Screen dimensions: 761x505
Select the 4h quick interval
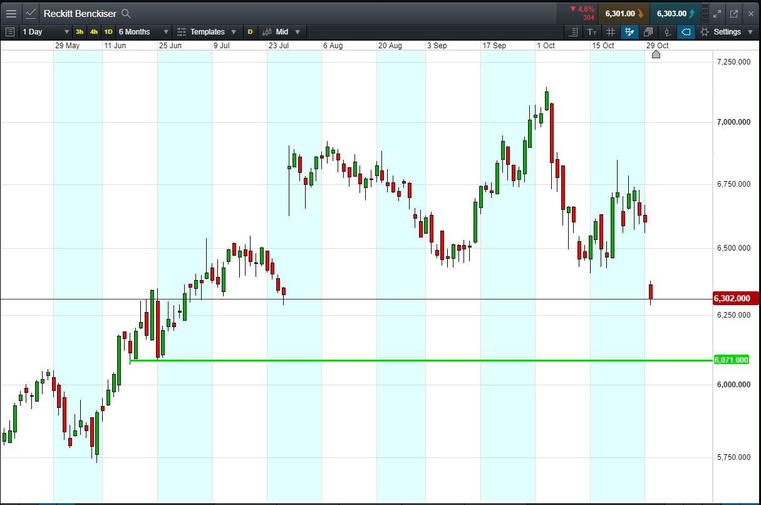(x=94, y=32)
